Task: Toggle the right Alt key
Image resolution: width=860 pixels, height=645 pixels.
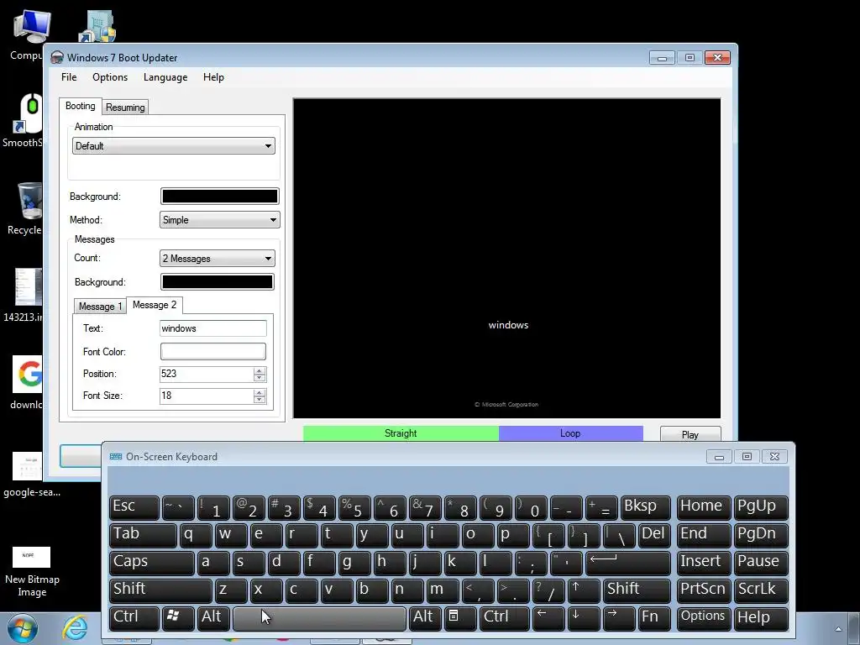Action: pos(425,617)
